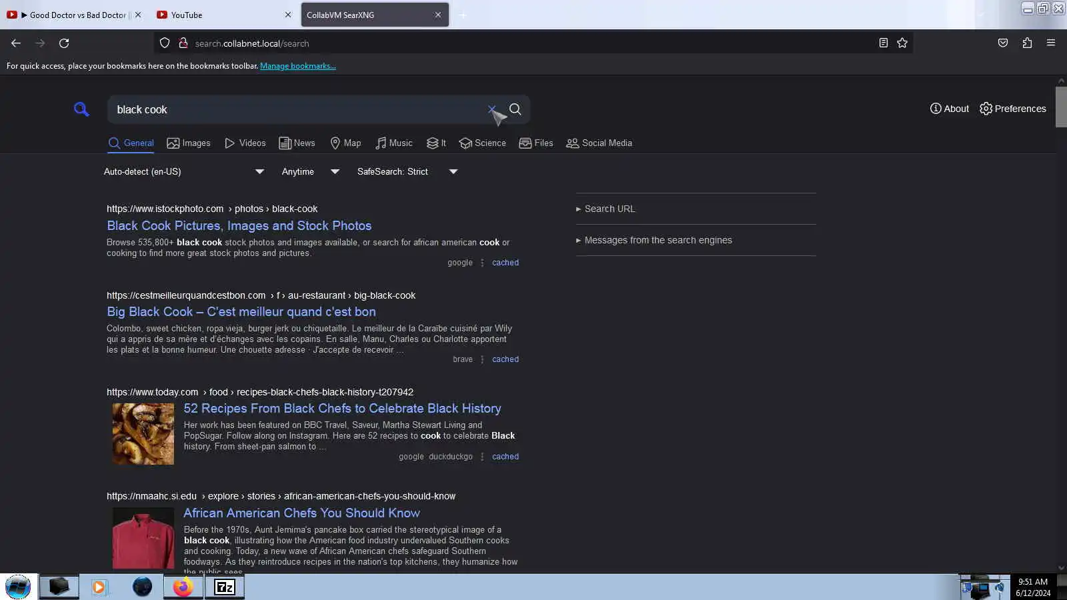The image size is (1067, 600).
Task: Click the istockphoto.com result URL
Action: [212, 209]
